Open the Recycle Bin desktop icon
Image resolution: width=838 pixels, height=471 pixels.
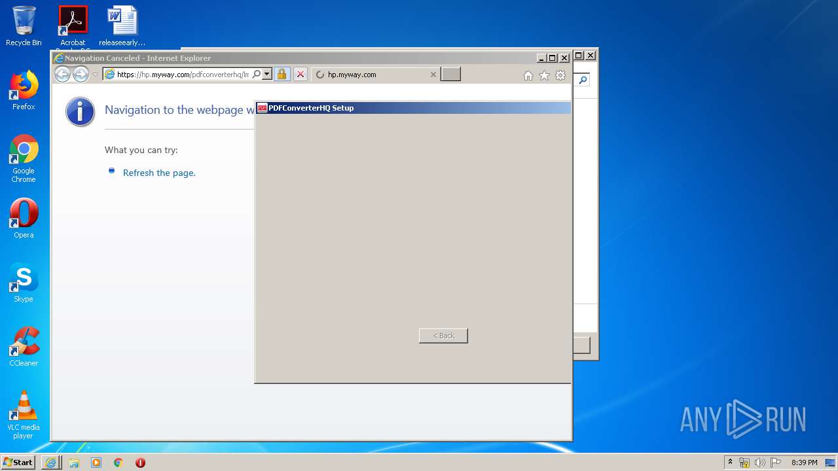[24, 26]
